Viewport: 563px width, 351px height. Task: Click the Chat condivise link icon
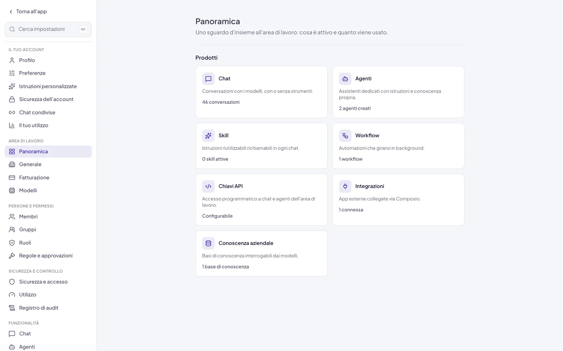[12, 112]
